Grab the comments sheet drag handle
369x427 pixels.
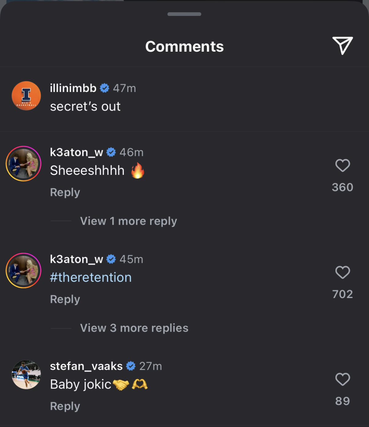184,14
